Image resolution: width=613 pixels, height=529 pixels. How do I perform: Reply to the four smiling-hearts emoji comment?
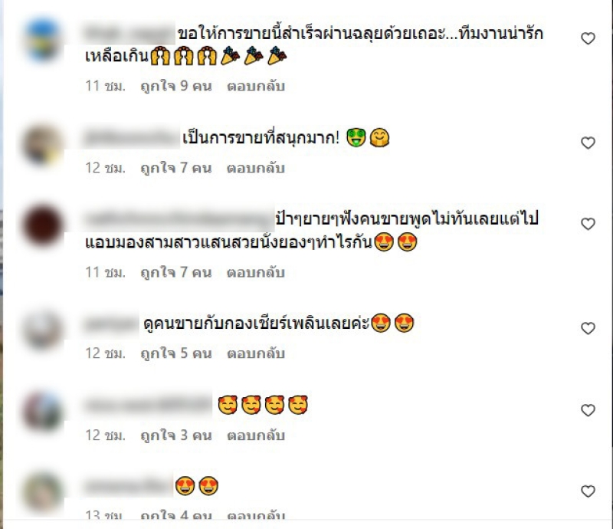256,435
